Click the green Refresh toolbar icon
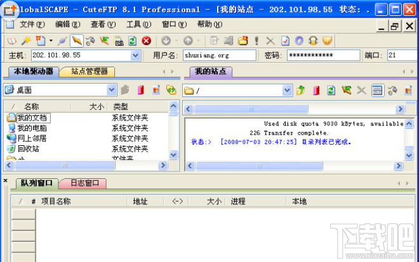419x262 pixels. [132, 41]
